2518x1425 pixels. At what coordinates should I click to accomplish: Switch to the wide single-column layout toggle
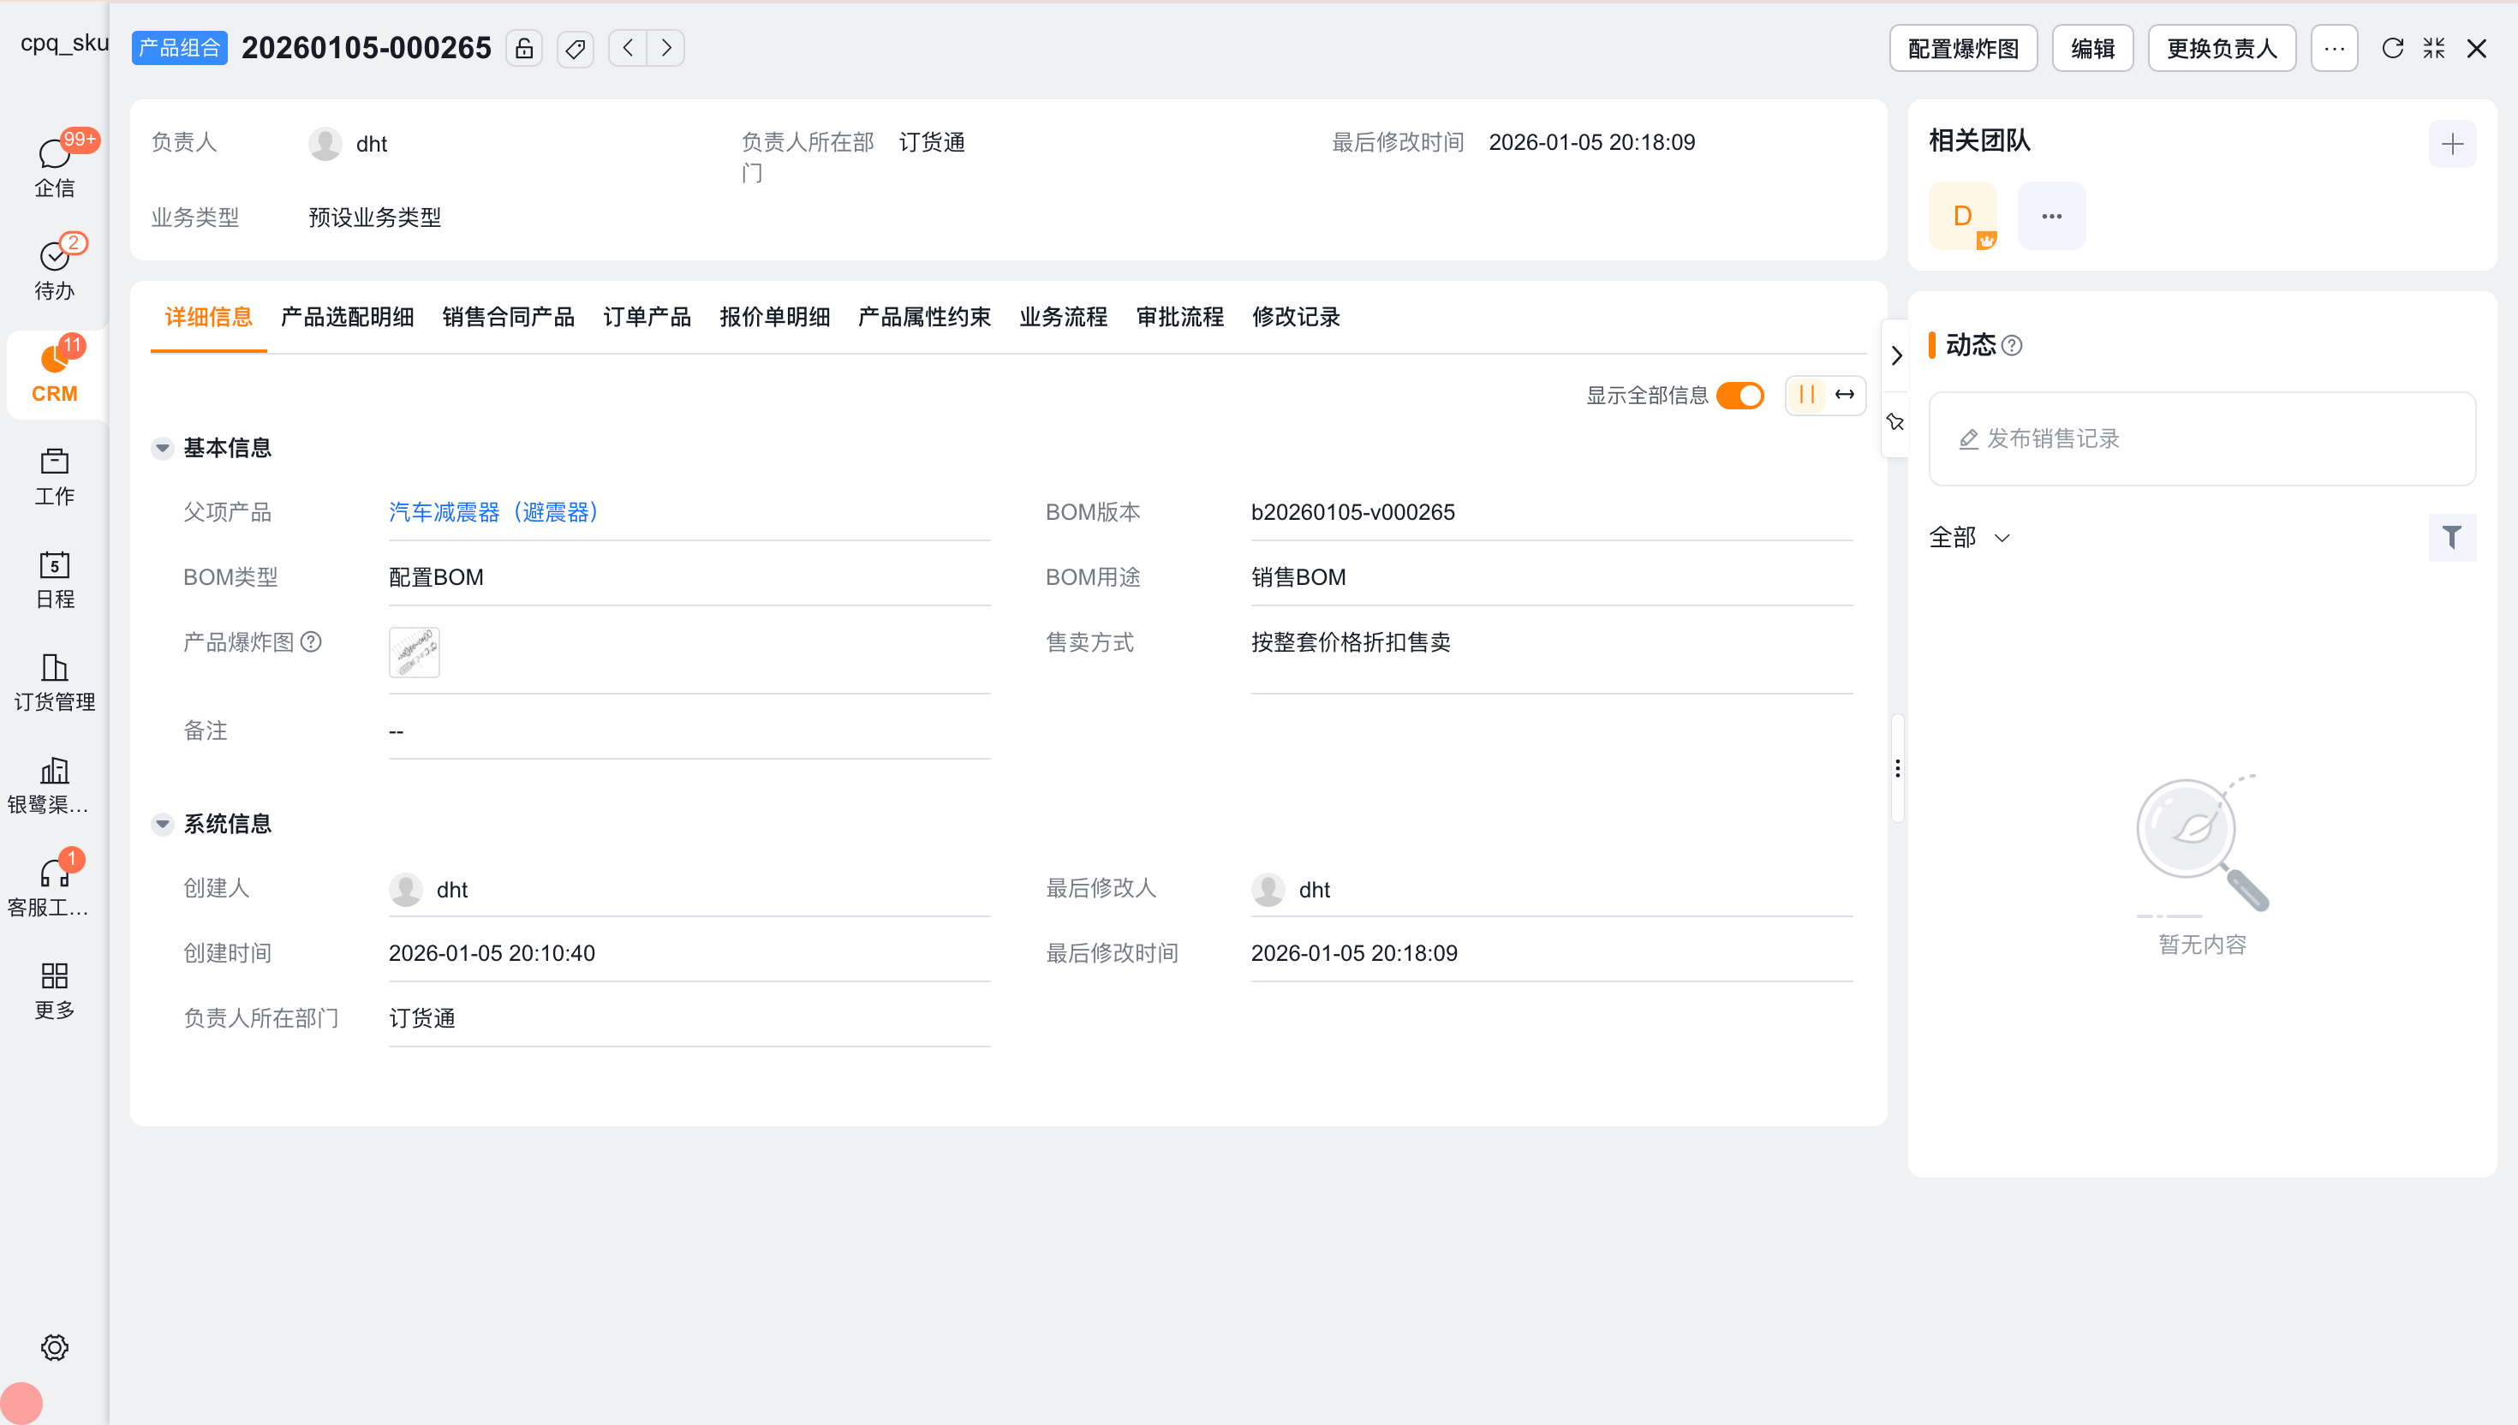pyautogui.click(x=1845, y=396)
